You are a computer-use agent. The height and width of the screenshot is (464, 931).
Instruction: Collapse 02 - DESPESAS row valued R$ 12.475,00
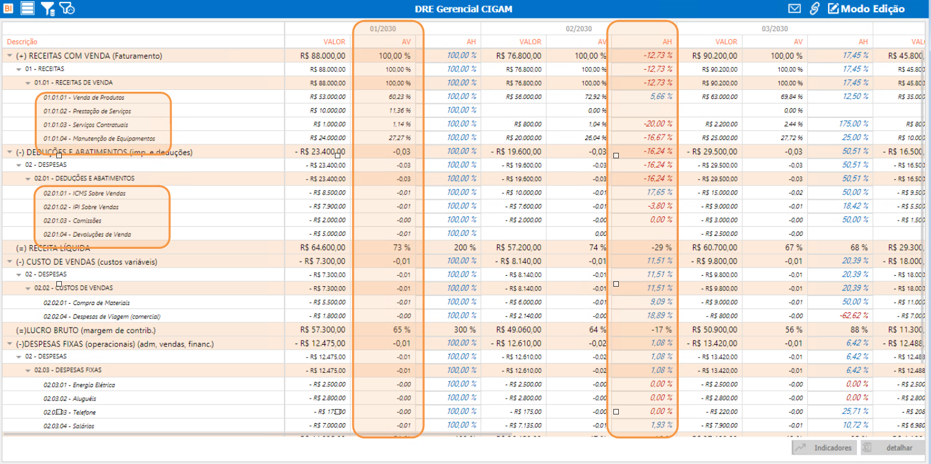[19, 356]
